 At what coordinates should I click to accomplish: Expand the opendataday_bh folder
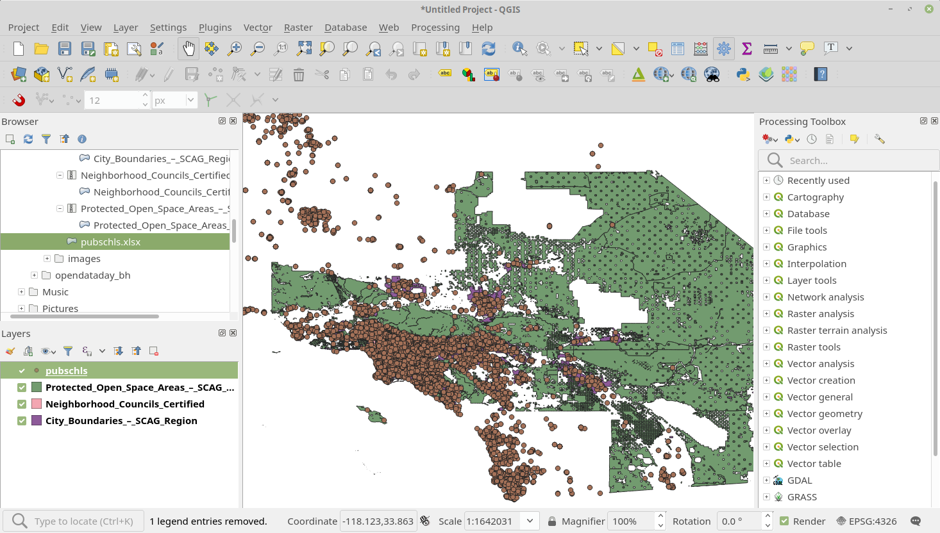coord(34,275)
